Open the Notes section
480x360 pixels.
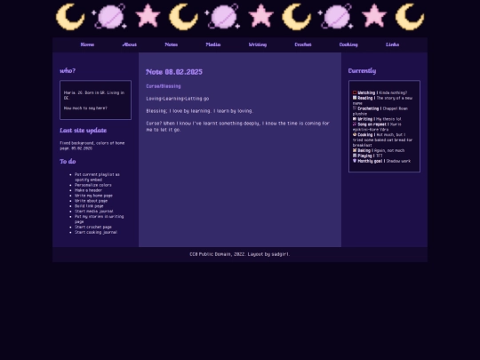point(172,44)
